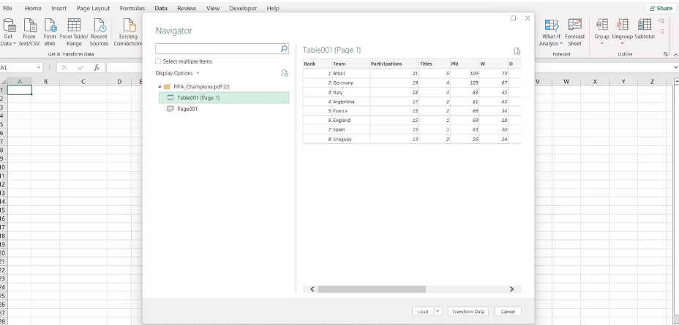Maximize the Navigator dialog
Viewport: 679px width, 325px height.
tap(513, 18)
